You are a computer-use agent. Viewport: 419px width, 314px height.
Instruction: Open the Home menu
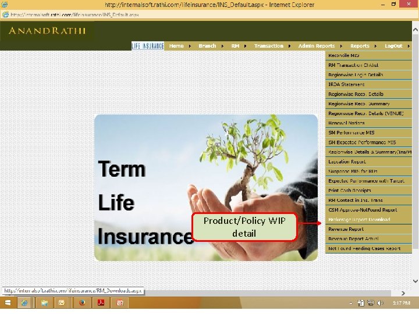(x=176, y=46)
